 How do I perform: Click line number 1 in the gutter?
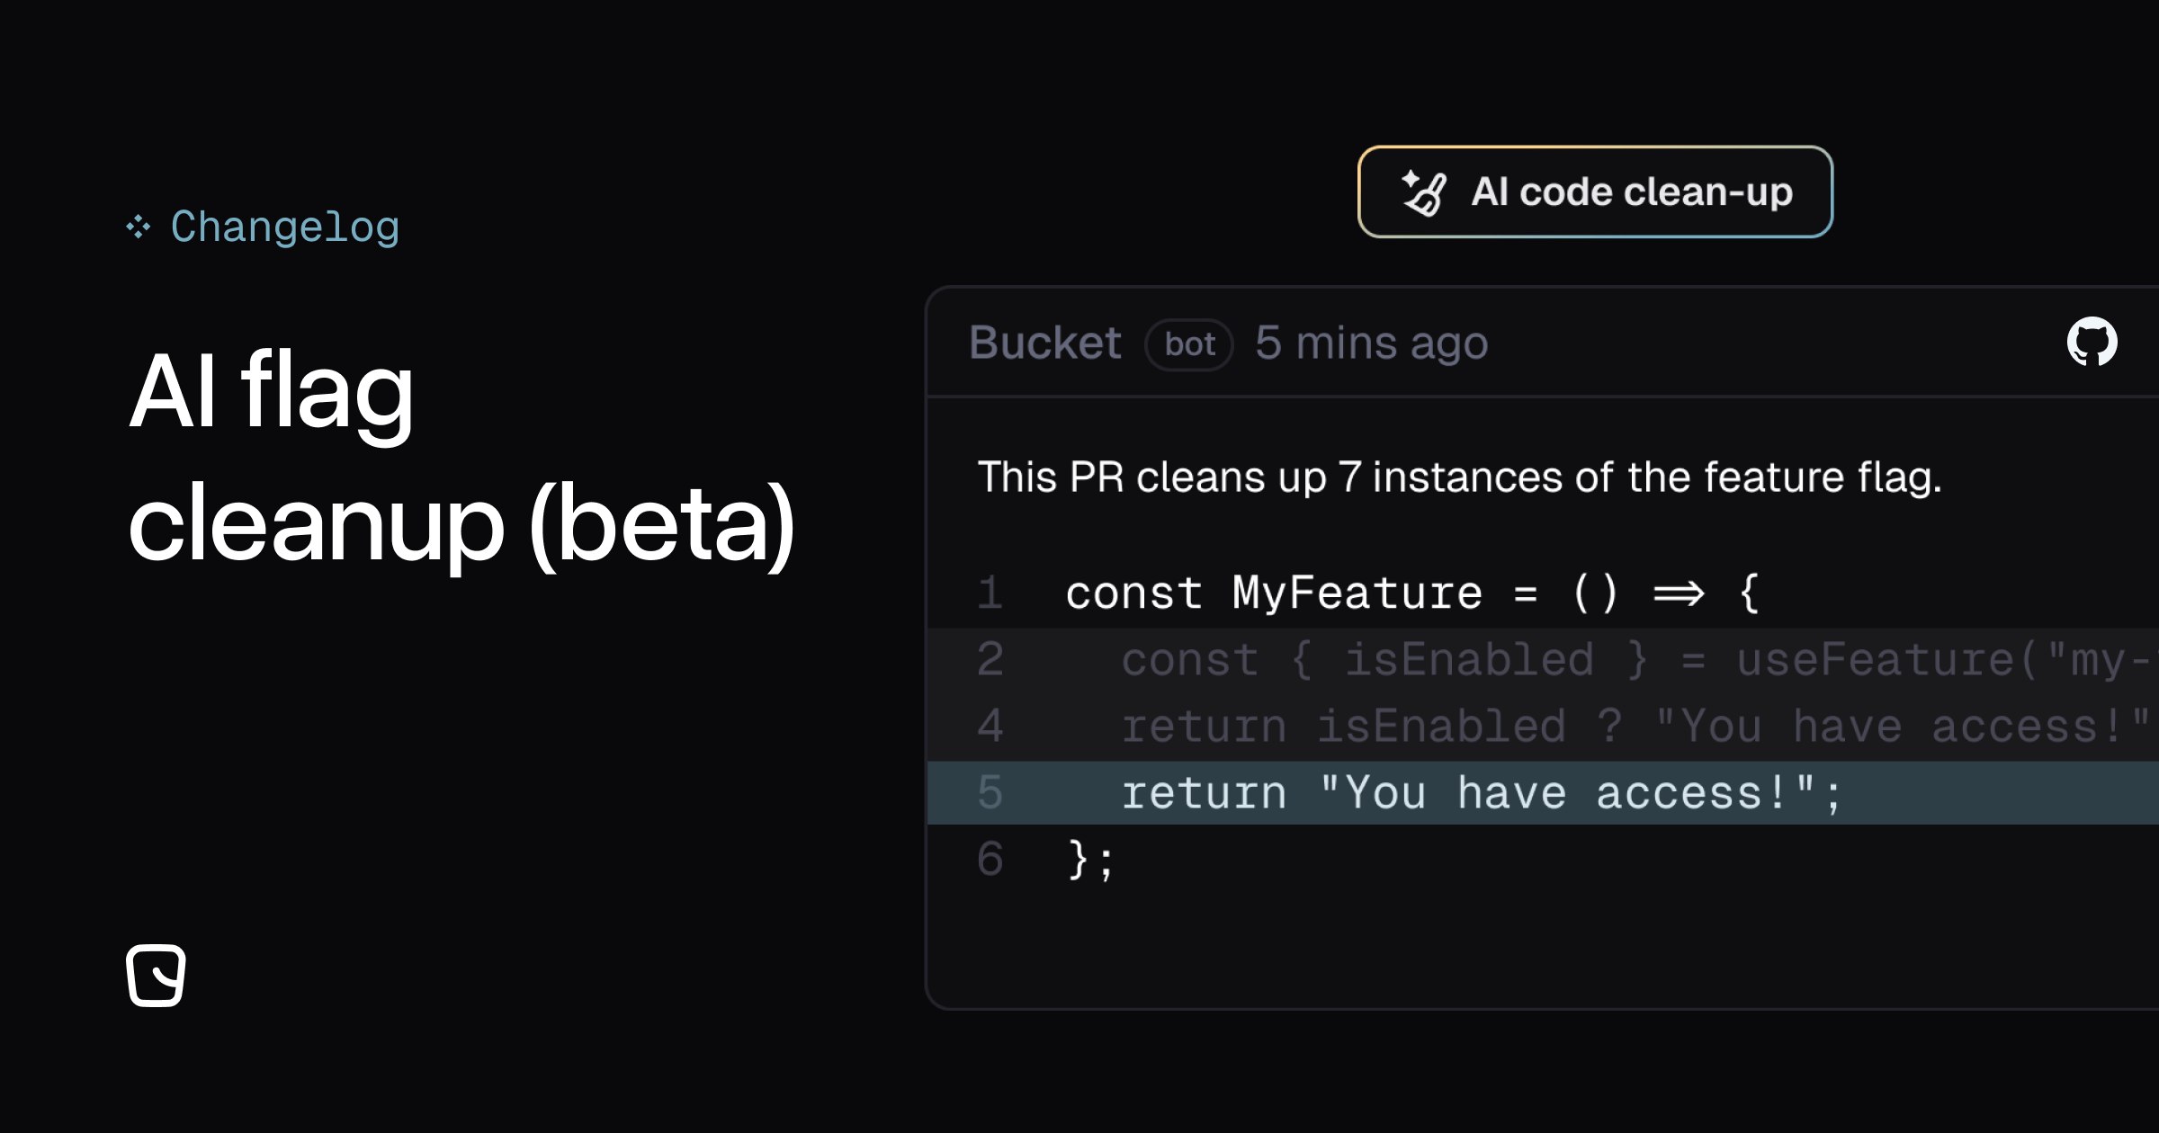tap(990, 593)
